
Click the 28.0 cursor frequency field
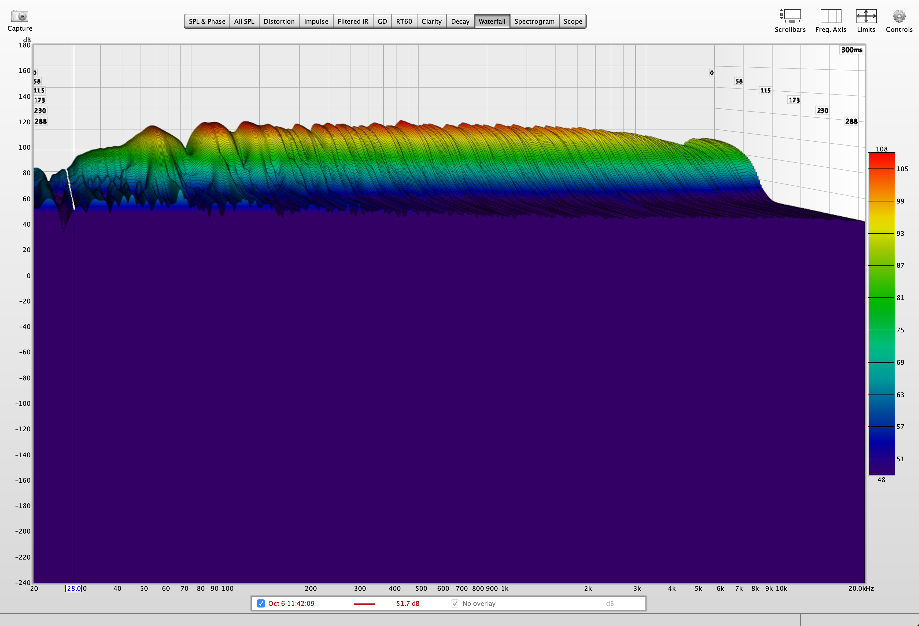pos(73,588)
